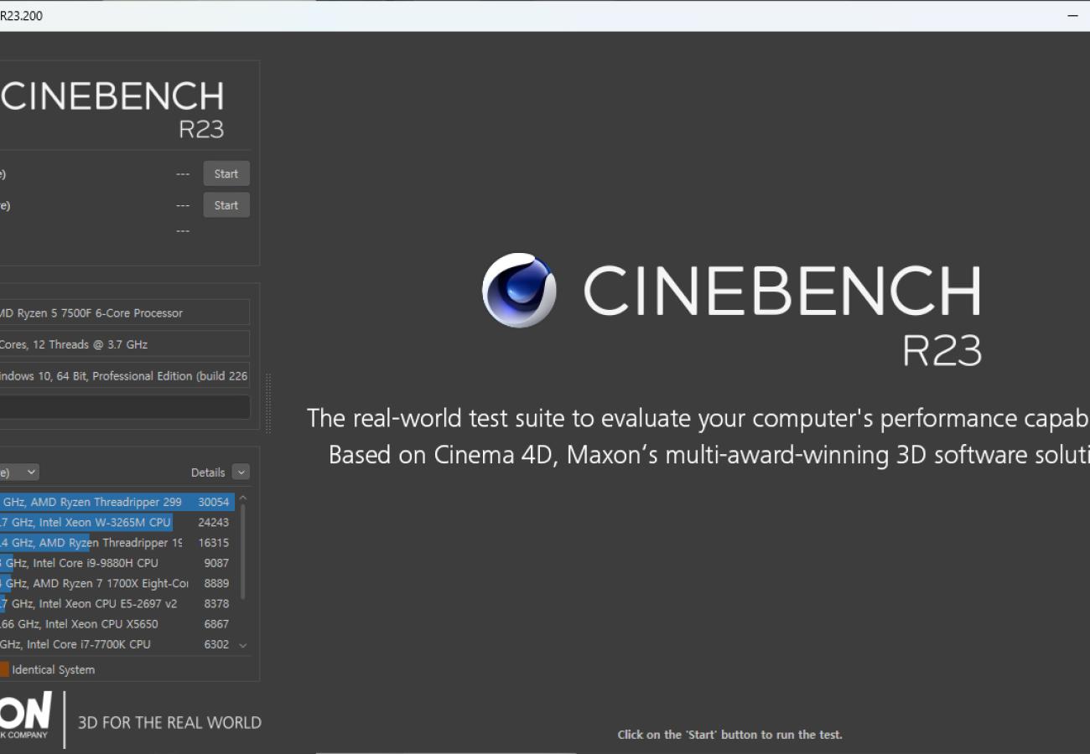This screenshot has height=754, width=1090.
Task: Click the Maxon logo in the bottom-left corner
Action: (25, 718)
